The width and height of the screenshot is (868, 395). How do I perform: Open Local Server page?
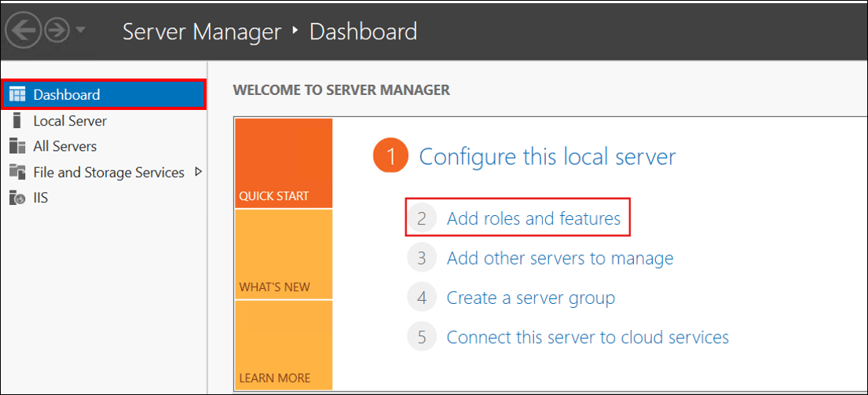(x=70, y=121)
